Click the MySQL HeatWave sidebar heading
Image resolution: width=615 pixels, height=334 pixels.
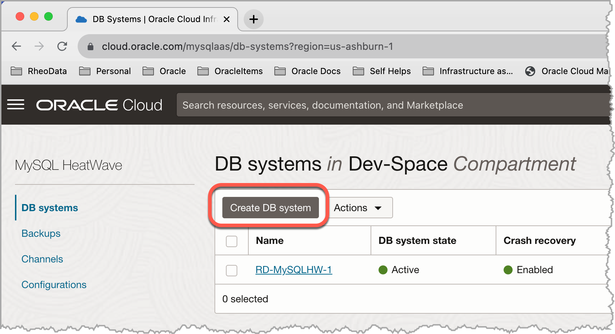[x=68, y=165]
